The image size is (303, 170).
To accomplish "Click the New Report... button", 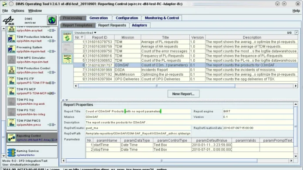I will click(x=183, y=94).
